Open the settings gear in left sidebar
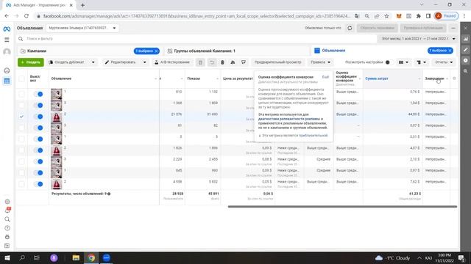 tap(7, 202)
